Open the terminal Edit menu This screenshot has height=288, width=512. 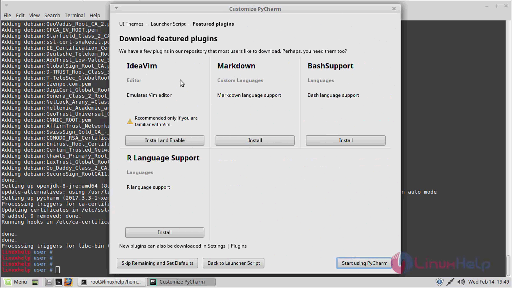coord(20,15)
